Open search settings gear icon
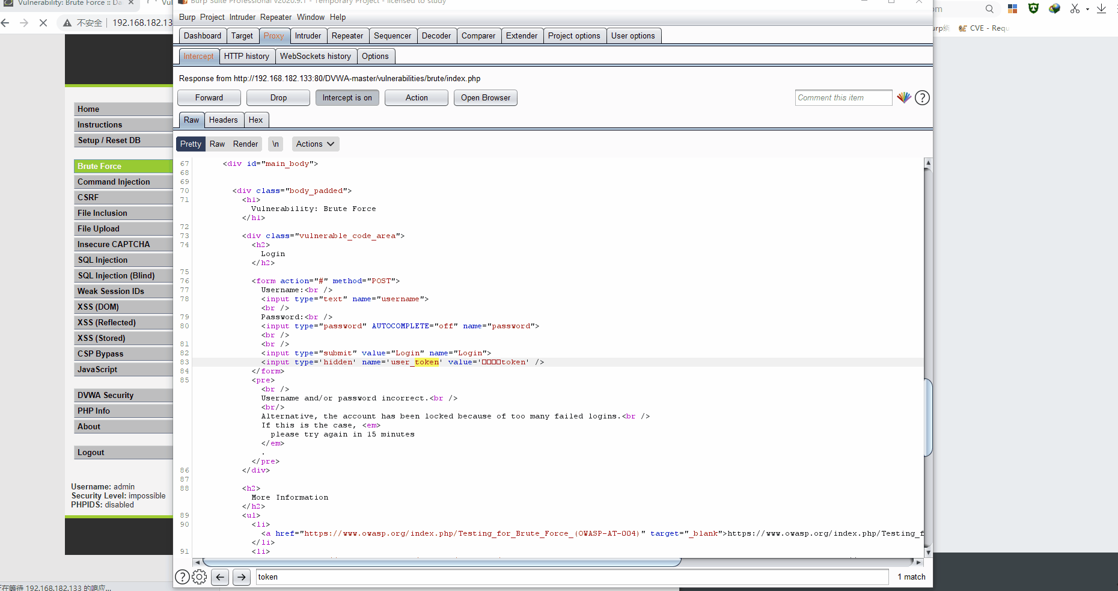Image resolution: width=1118 pixels, height=591 pixels. pyautogui.click(x=199, y=577)
